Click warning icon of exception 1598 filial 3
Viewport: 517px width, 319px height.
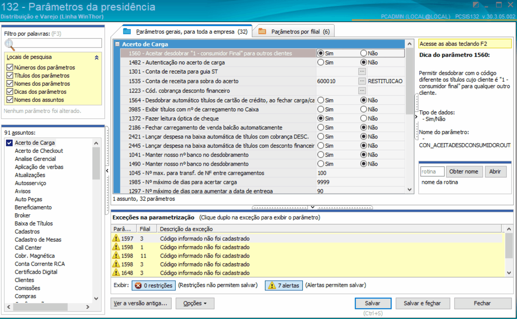click(x=116, y=264)
